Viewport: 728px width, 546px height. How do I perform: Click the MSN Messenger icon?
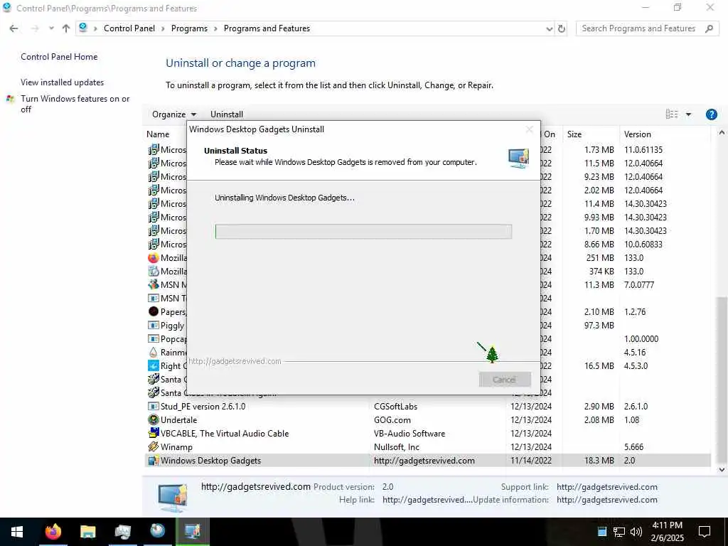point(154,284)
